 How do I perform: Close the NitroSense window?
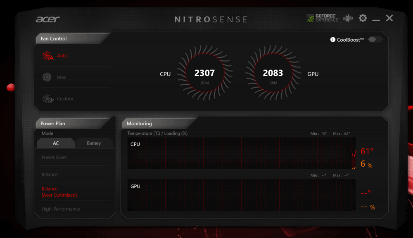pyautogui.click(x=389, y=18)
